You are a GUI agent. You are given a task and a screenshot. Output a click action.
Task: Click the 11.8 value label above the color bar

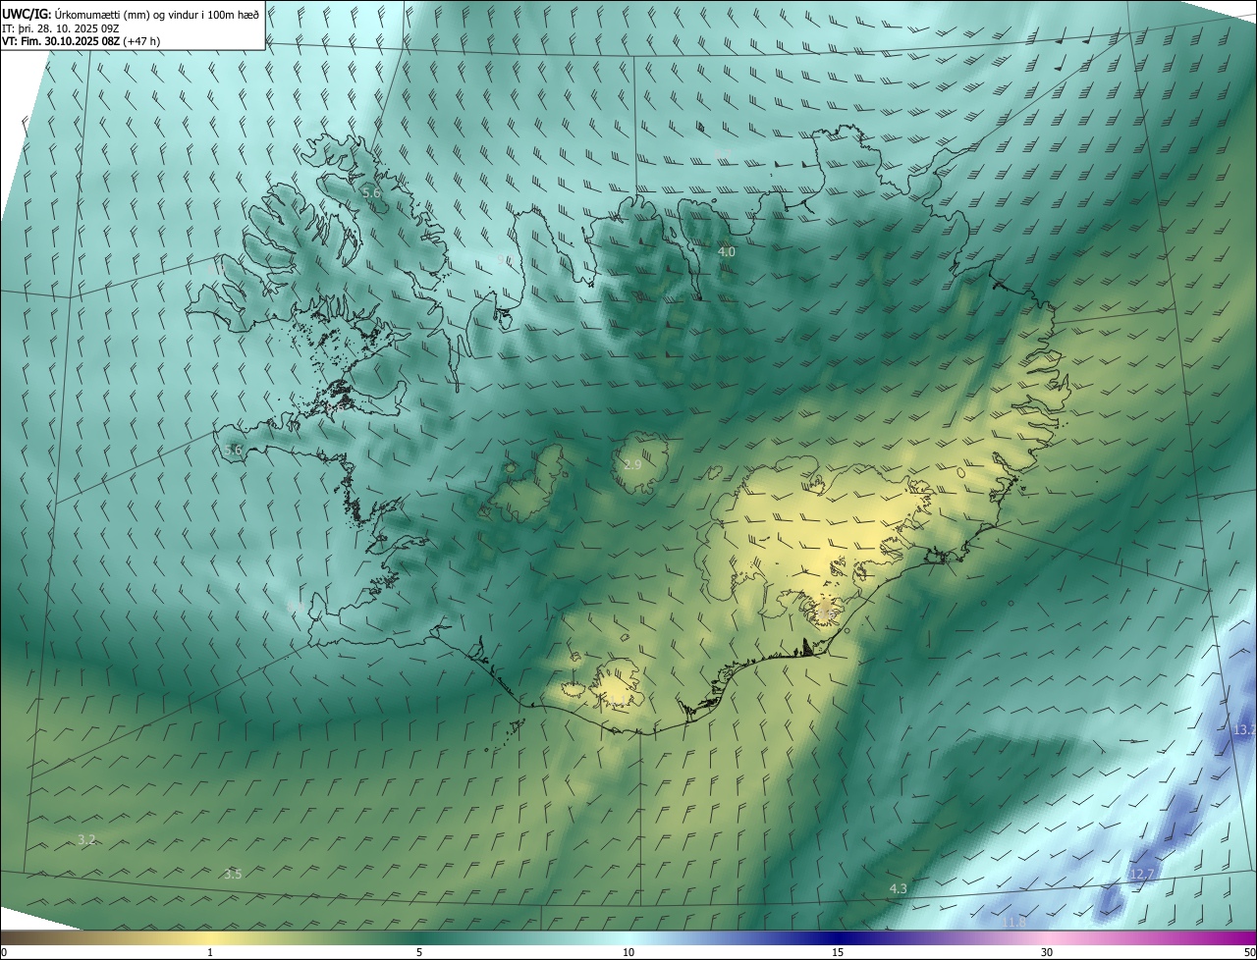tap(1013, 922)
